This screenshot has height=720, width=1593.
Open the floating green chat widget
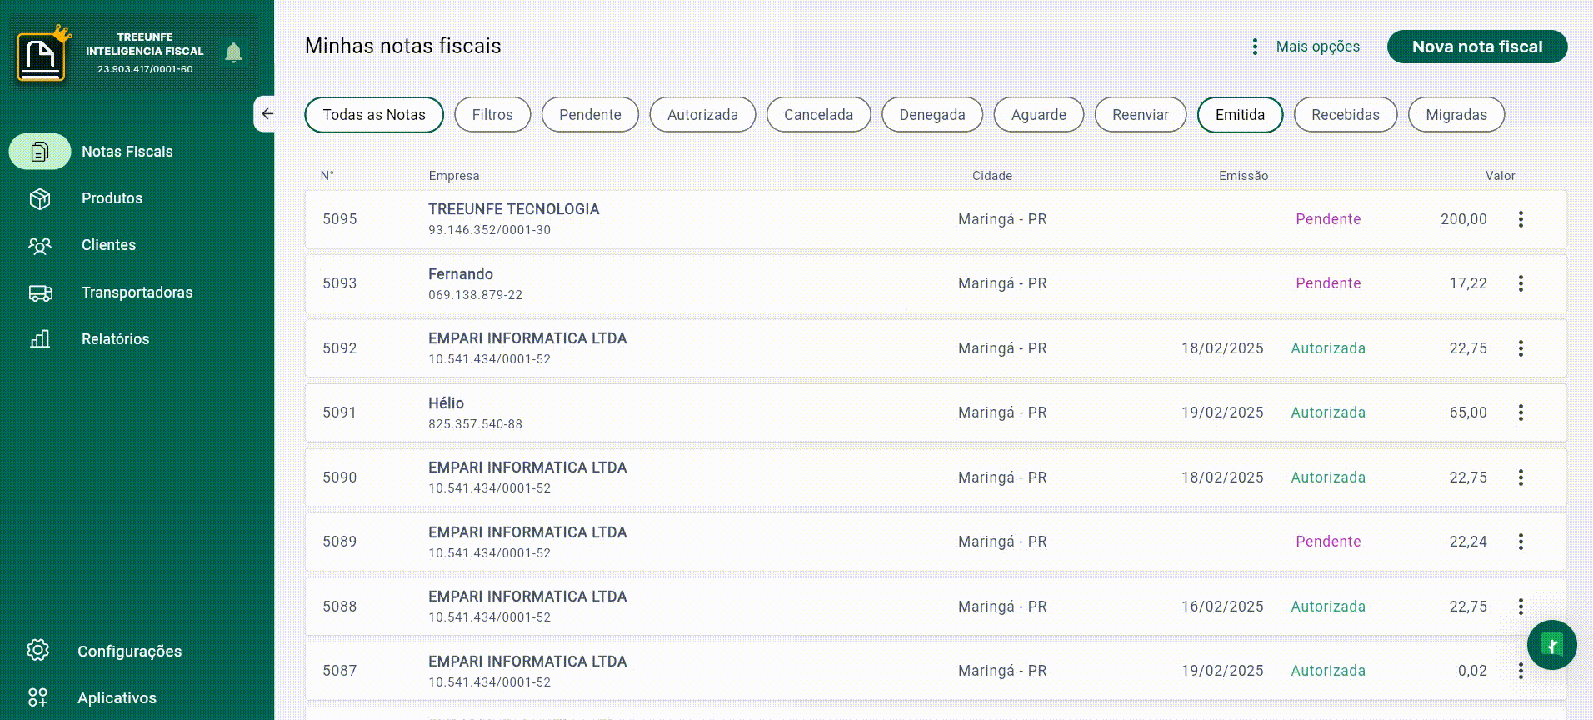click(x=1551, y=645)
